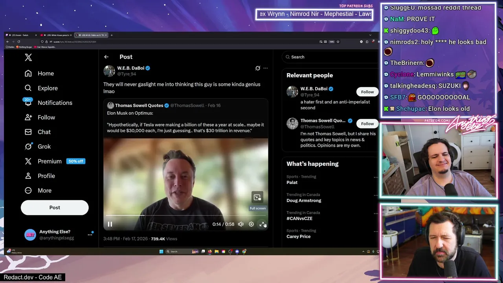Open Grok in X sidebar

click(x=38, y=146)
